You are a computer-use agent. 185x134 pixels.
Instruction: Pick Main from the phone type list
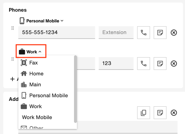pos(46,84)
